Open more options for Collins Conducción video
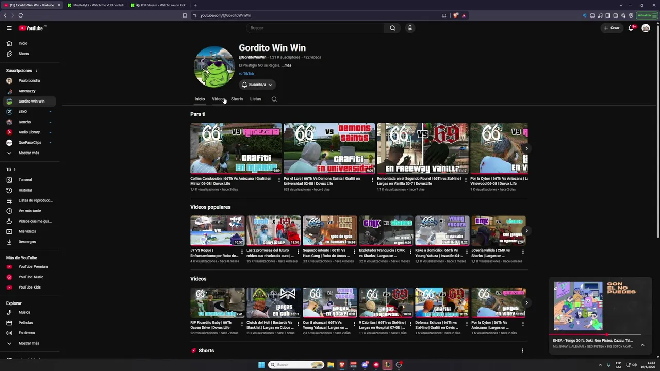660x371 pixels. coord(279,180)
